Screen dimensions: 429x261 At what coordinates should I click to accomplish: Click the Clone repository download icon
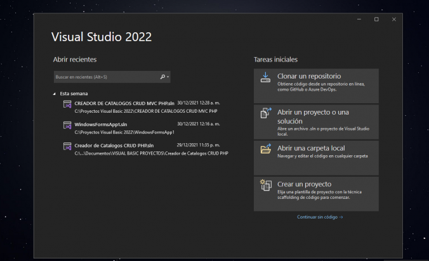[x=265, y=78]
